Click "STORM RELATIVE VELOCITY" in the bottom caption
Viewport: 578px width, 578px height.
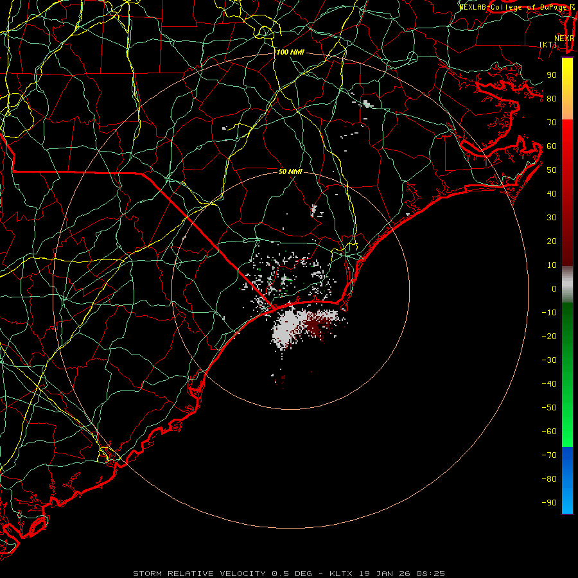(199, 574)
